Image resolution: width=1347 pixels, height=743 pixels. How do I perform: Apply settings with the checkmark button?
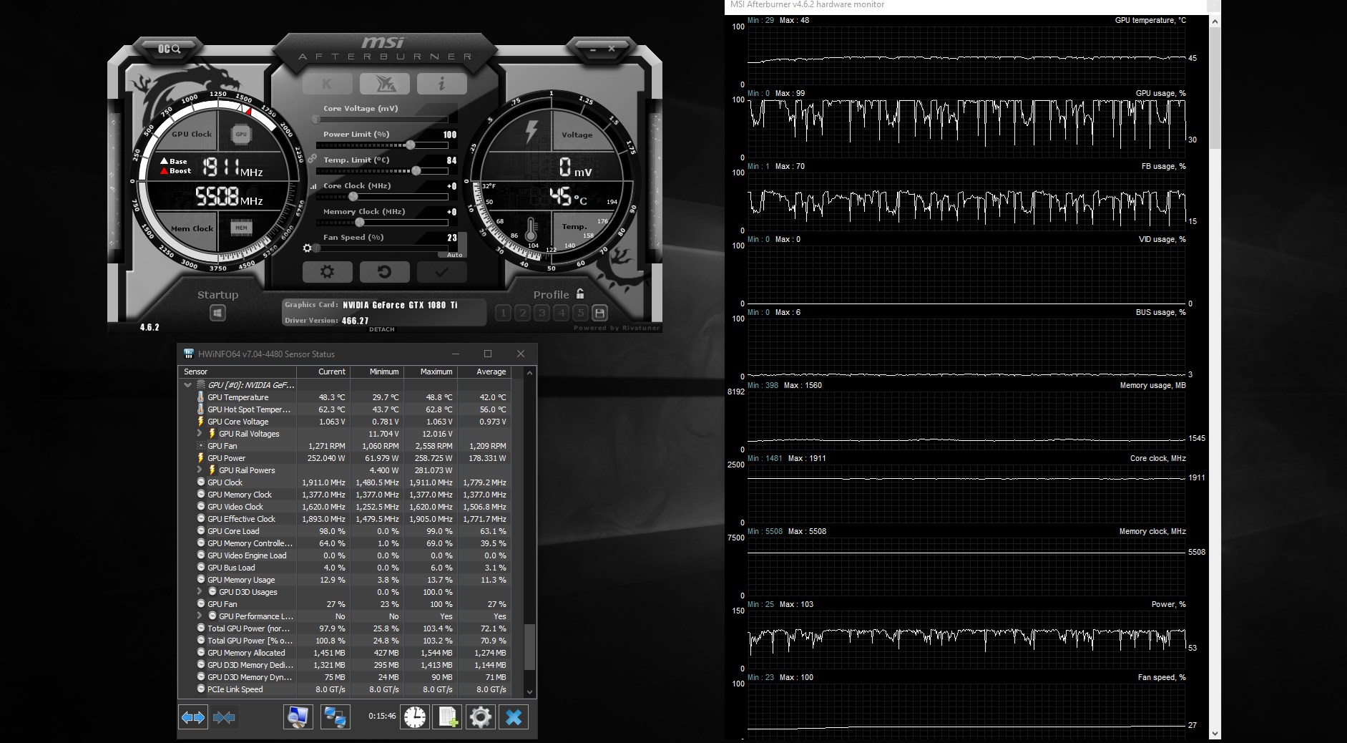[x=441, y=272]
